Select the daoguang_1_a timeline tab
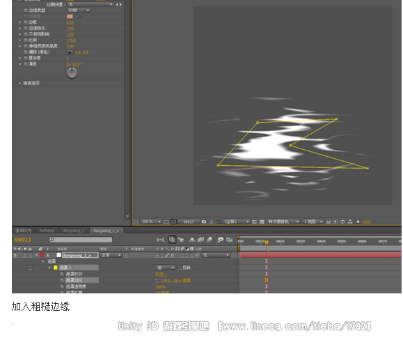This screenshot has height=338, width=403. [106, 231]
